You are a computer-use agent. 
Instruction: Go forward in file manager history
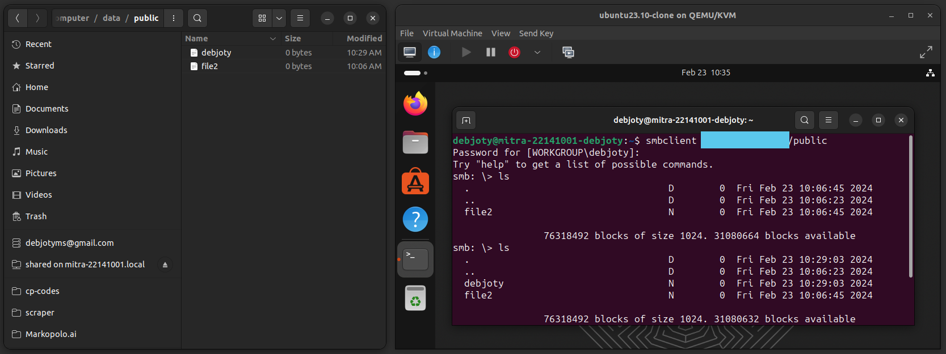pyautogui.click(x=37, y=18)
